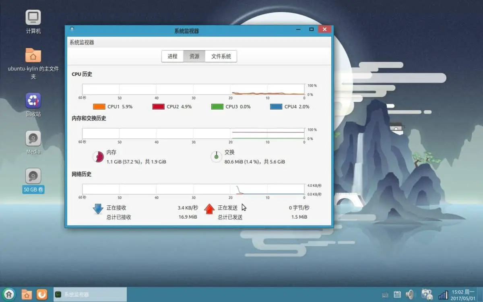Open the start menu button on taskbar
The height and width of the screenshot is (302, 483).
click(x=8, y=294)
